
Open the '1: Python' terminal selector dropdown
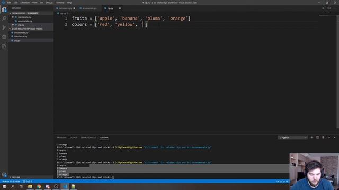tap(292, 137)
